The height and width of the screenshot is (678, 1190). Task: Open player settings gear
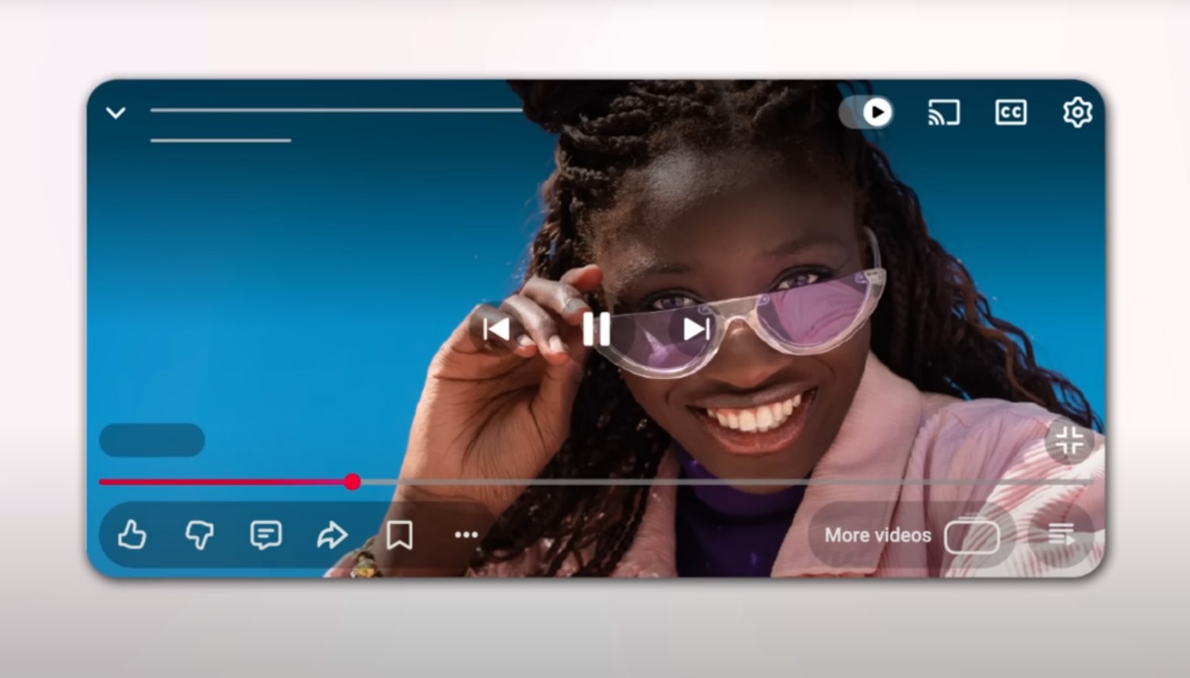[1077, 113]
